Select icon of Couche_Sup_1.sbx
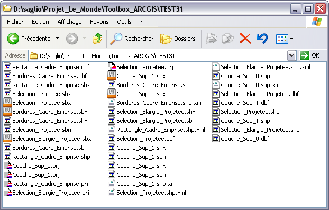 112,76
